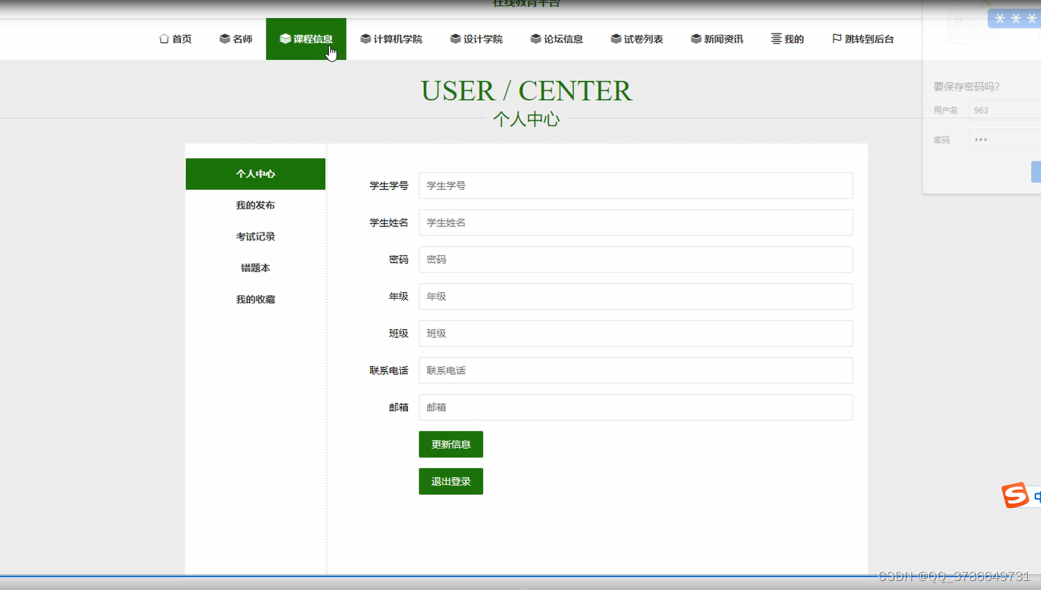The image size is (1041, 590).
Task: Open the 计算机学院 nav item
Action: (391, 39)
